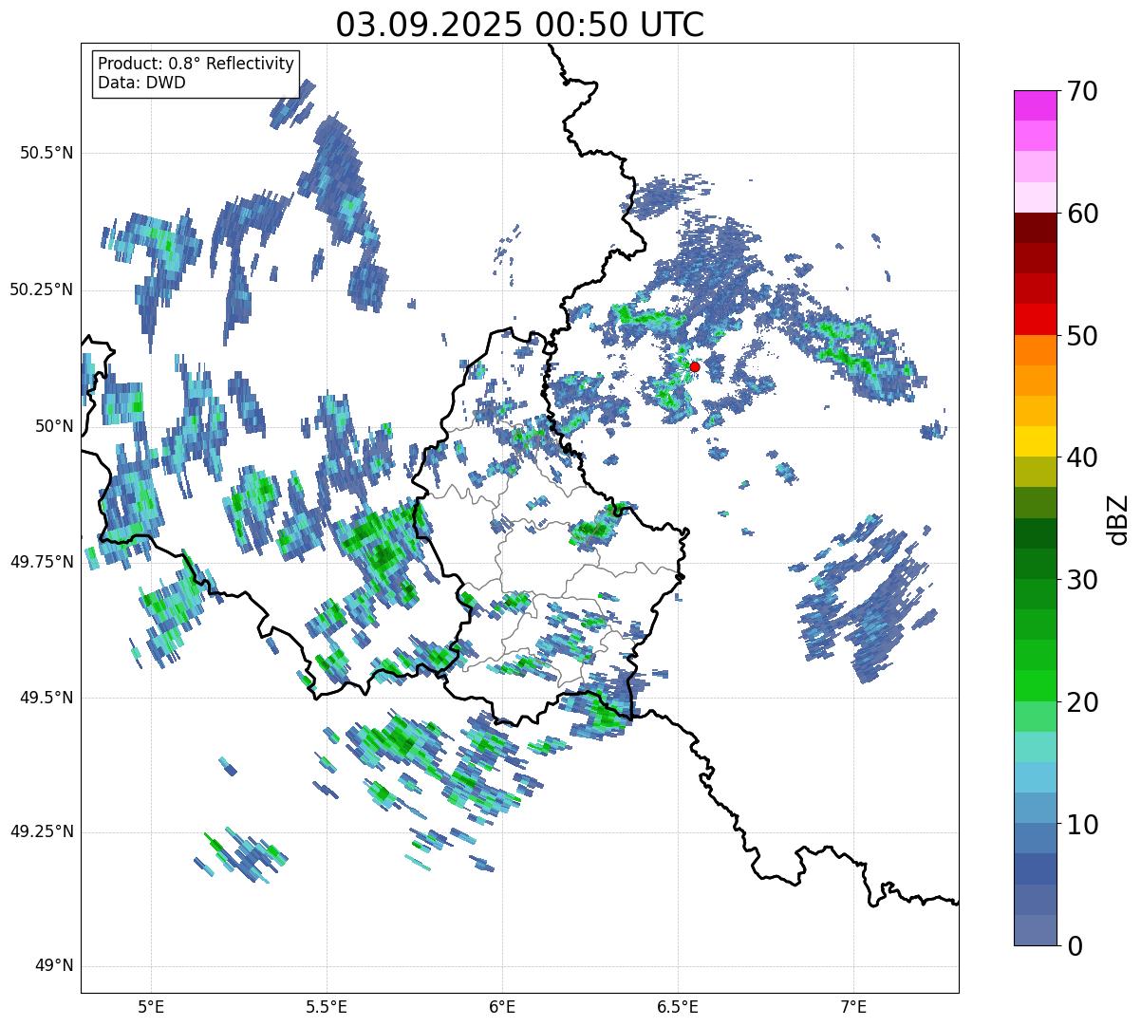This screenshot has width=1141, height=1026.
Task: Click the latitude label 49.75°N
Action: coord(41,562)
